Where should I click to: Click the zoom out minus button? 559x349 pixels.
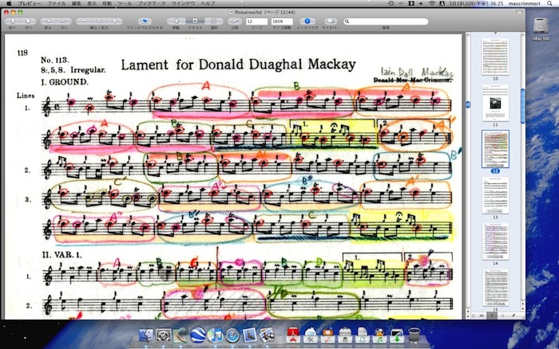(x=85, y=19)
